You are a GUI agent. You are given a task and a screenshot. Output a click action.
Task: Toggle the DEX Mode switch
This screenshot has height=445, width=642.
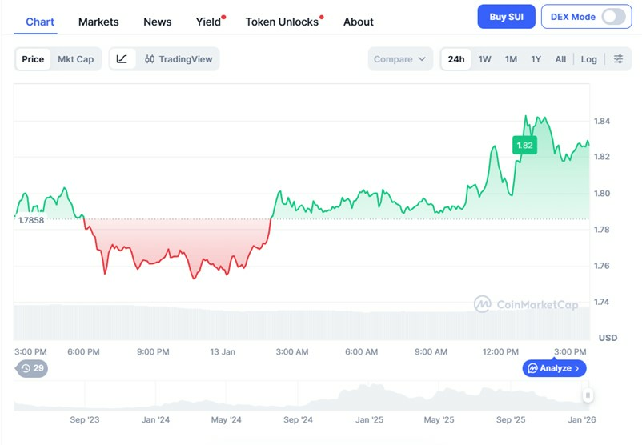coord(613,17)
